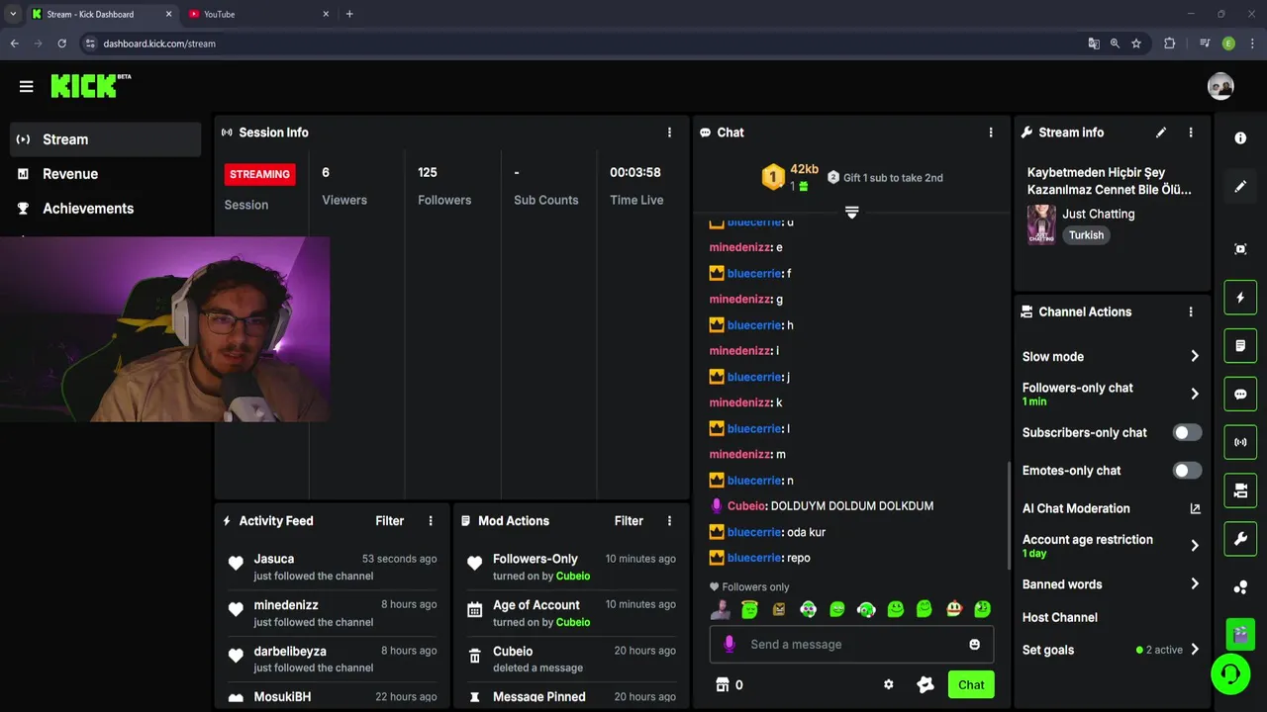Toggle Subscribers-only chat switch

(1187, 432)
